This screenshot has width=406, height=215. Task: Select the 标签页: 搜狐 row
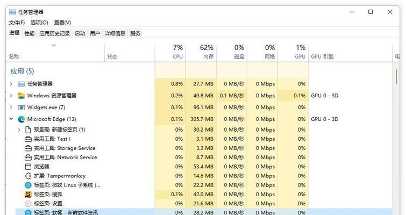204,194
